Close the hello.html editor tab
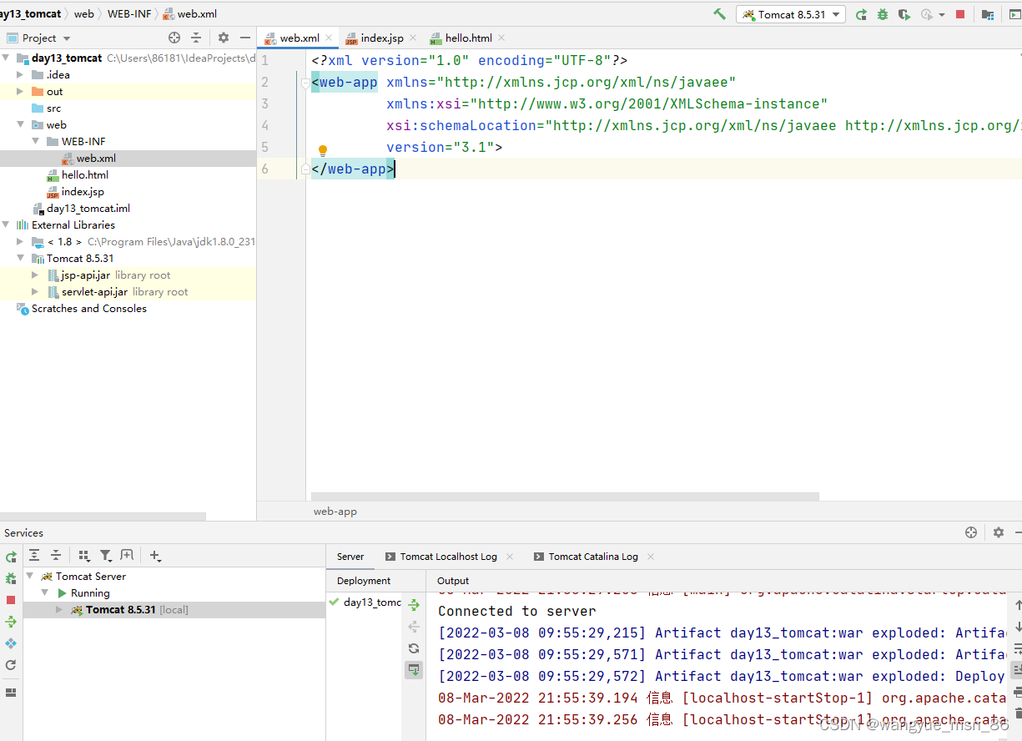 501,38
